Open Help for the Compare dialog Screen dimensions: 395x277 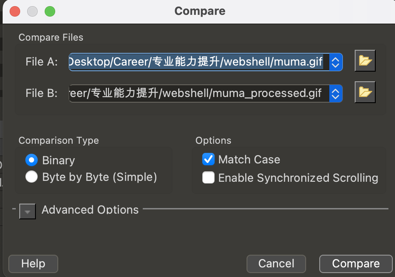coord(33,263)
